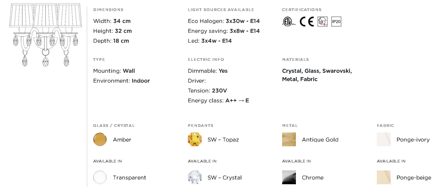Open the wall lamp line drawing thumbnail
The width and height of the screenshot is (434, 187).
(44, 35)
